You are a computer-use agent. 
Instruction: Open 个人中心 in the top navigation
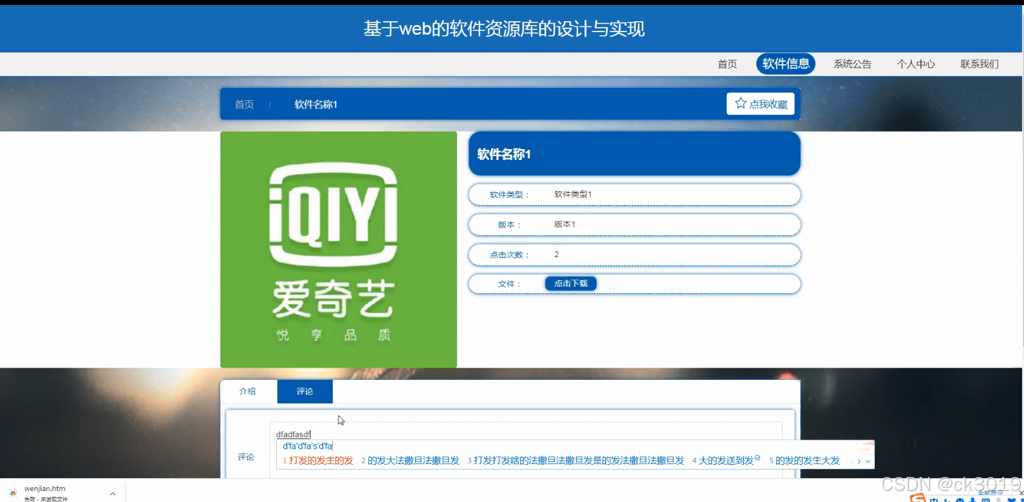coord(916,64)
